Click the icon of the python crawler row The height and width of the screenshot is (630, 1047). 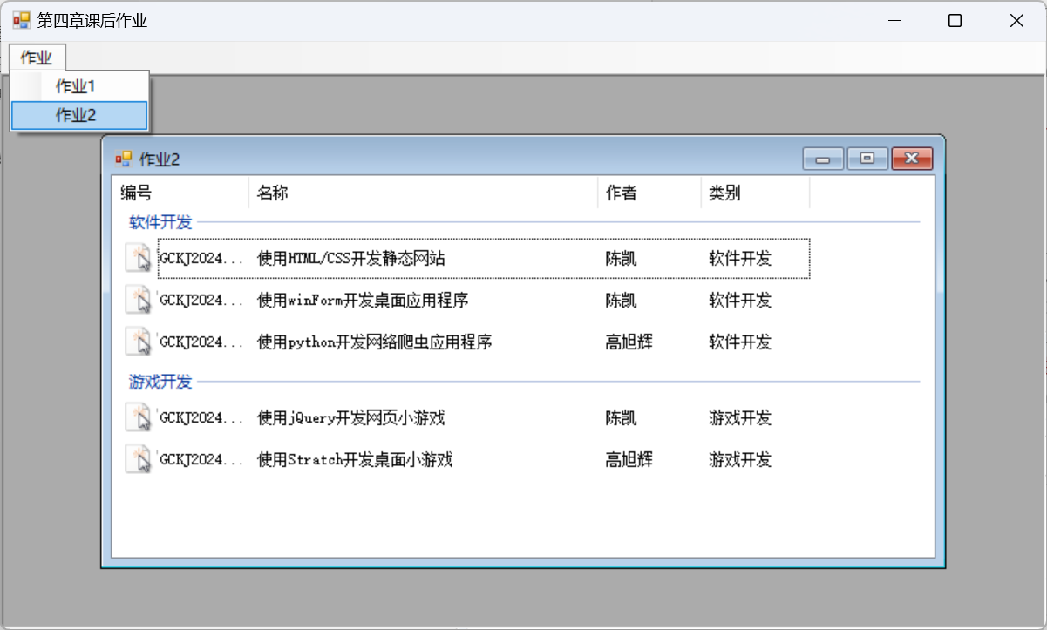pyautogui.click(x=139, y=342)
